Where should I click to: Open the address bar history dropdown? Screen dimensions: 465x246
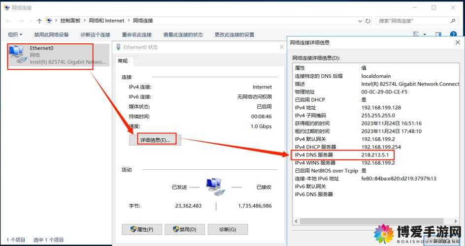point(360,21)
